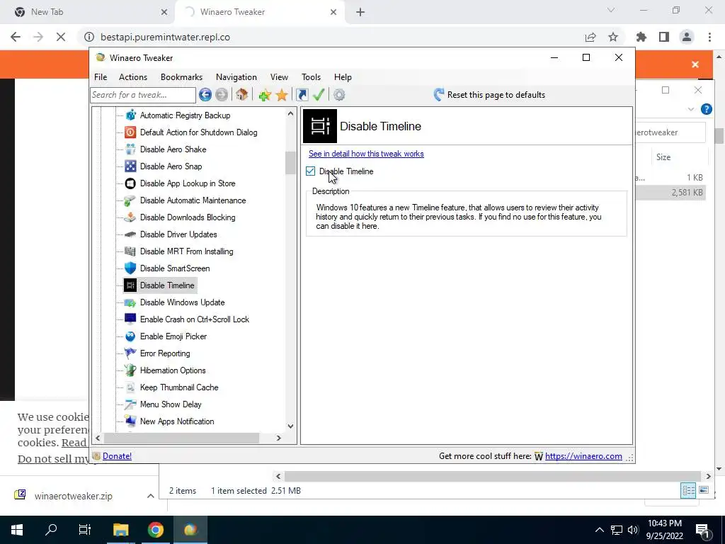Expand winaerotweaker.zip download options chevron
Screen dimensions: 725x544
click(x=150, y=496)
